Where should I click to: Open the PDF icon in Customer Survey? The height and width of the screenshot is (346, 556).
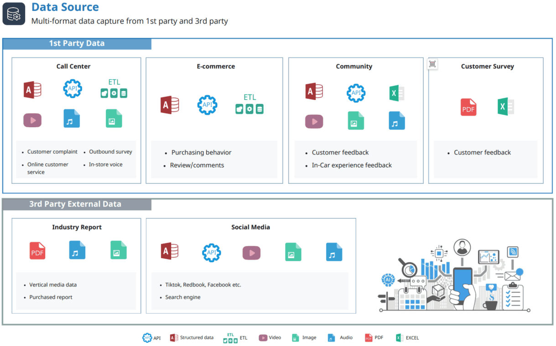[468, 108]
